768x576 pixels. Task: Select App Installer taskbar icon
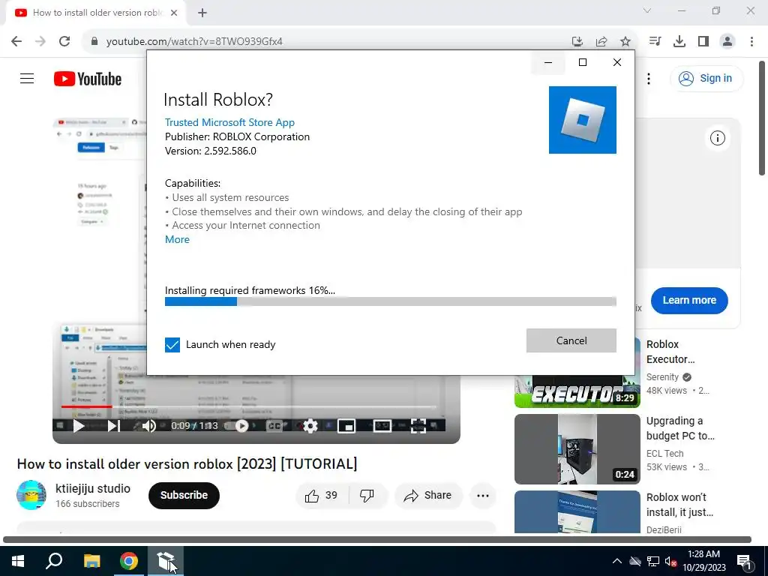166,561
